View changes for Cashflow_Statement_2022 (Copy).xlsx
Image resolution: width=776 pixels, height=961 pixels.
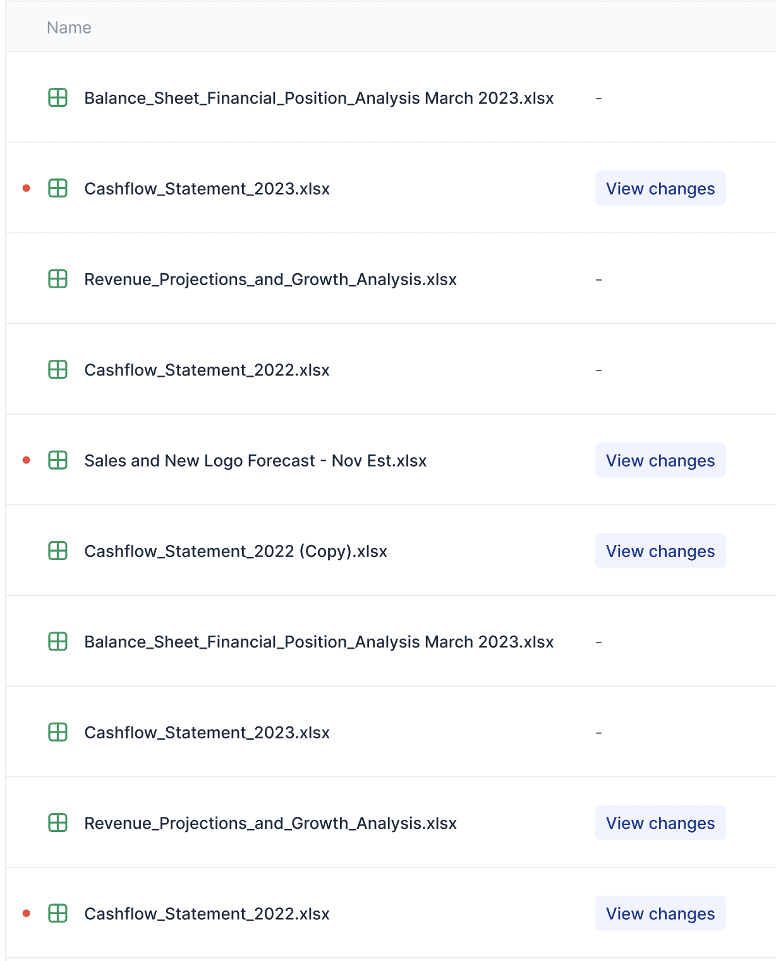point(660,551)
